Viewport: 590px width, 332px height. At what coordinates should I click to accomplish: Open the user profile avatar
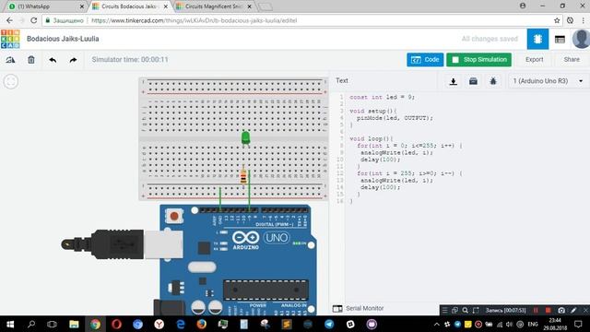tap(581, 39)
